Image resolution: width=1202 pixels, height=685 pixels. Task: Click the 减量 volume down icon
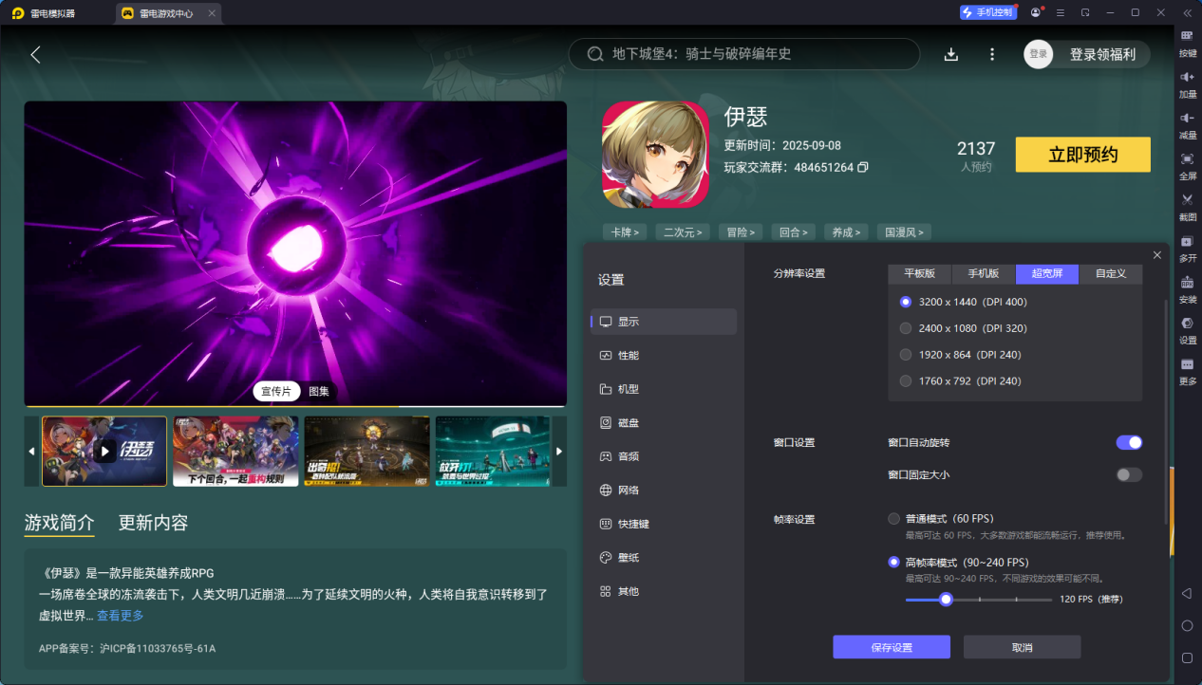pyautogui.click(x=1187, y=123)
